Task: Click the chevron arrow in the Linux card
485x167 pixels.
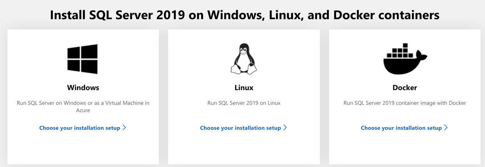Action: (x=285, y=128)
